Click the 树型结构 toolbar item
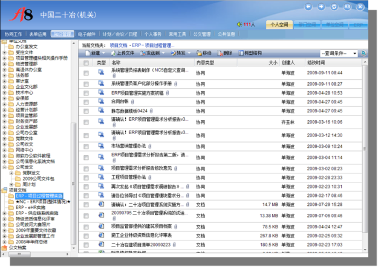Viewport: 378px width, 267px height. pyautogui.click(x=250, y=53)
